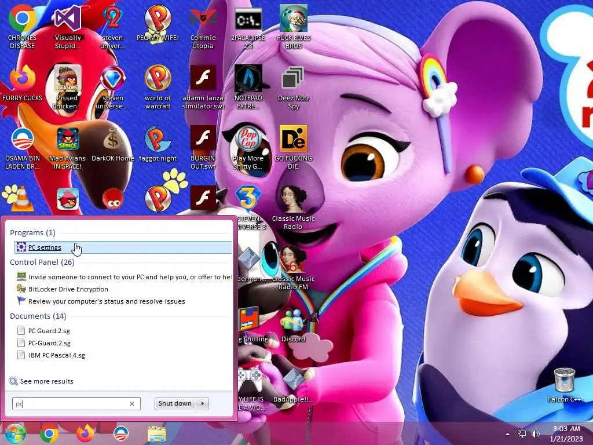Click the Shut down button
Image resolution: width=593 pixels, height=445 pixels.
[x=175, y=404]
